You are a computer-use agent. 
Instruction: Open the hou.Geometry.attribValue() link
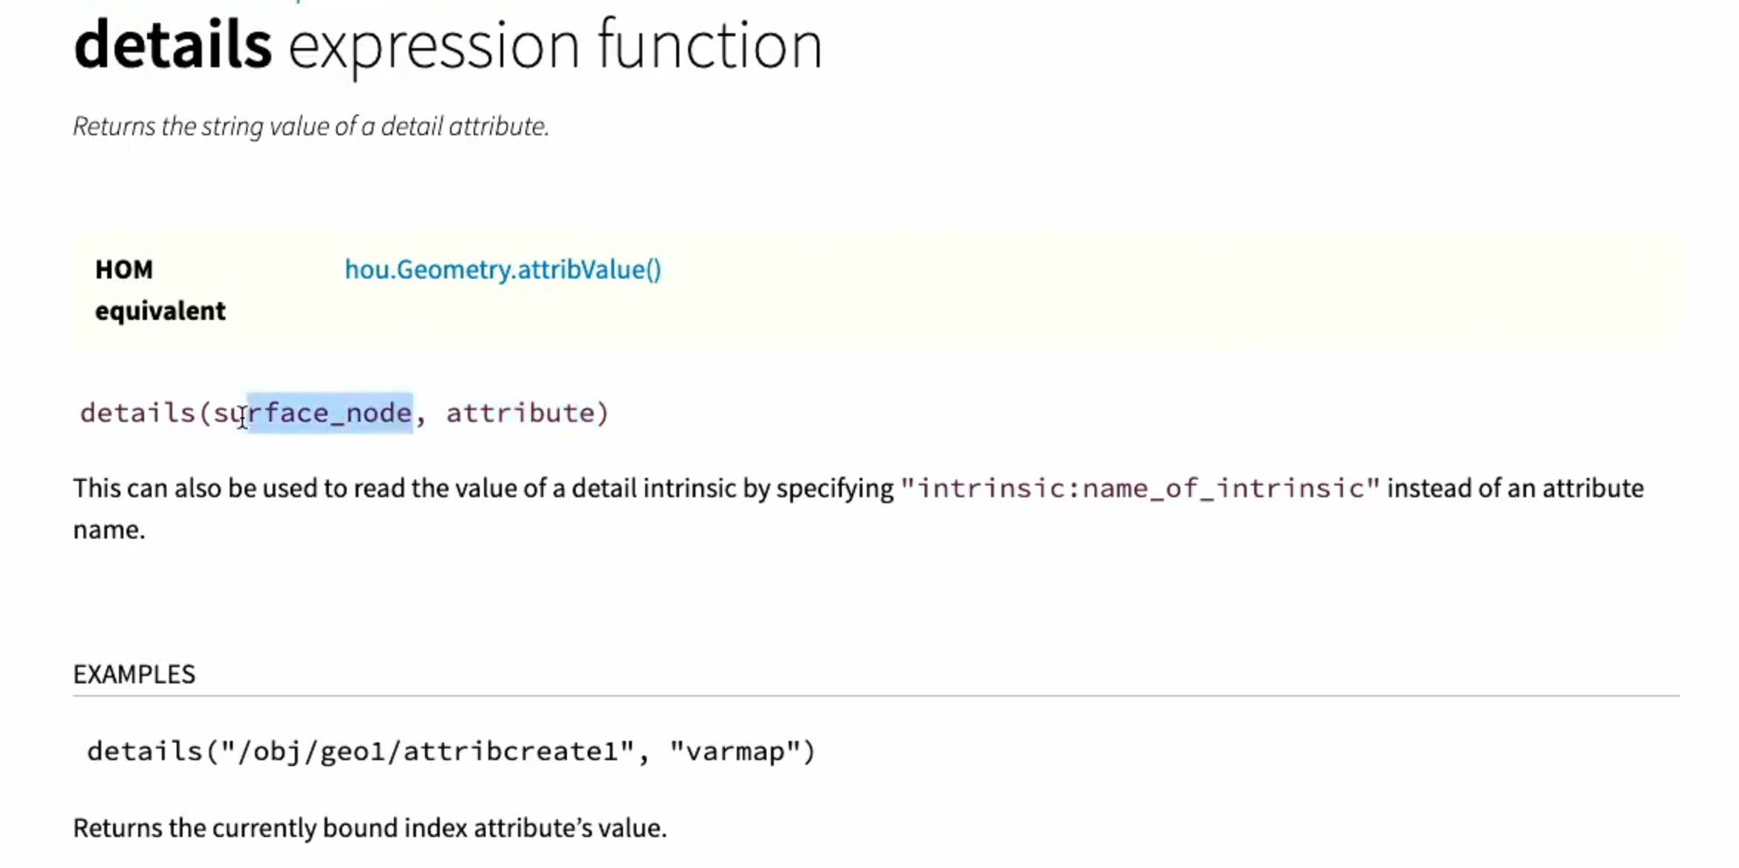(503, 270)
